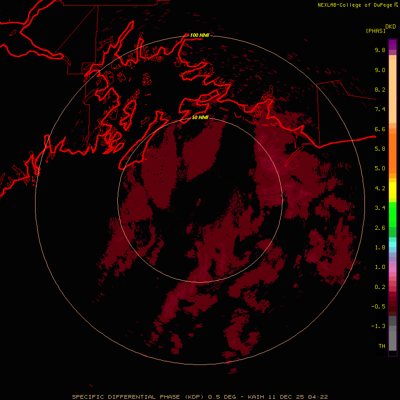Select the 9.8 value on the color scale
This screenshot has width=400, height=400.
point(380,50)
